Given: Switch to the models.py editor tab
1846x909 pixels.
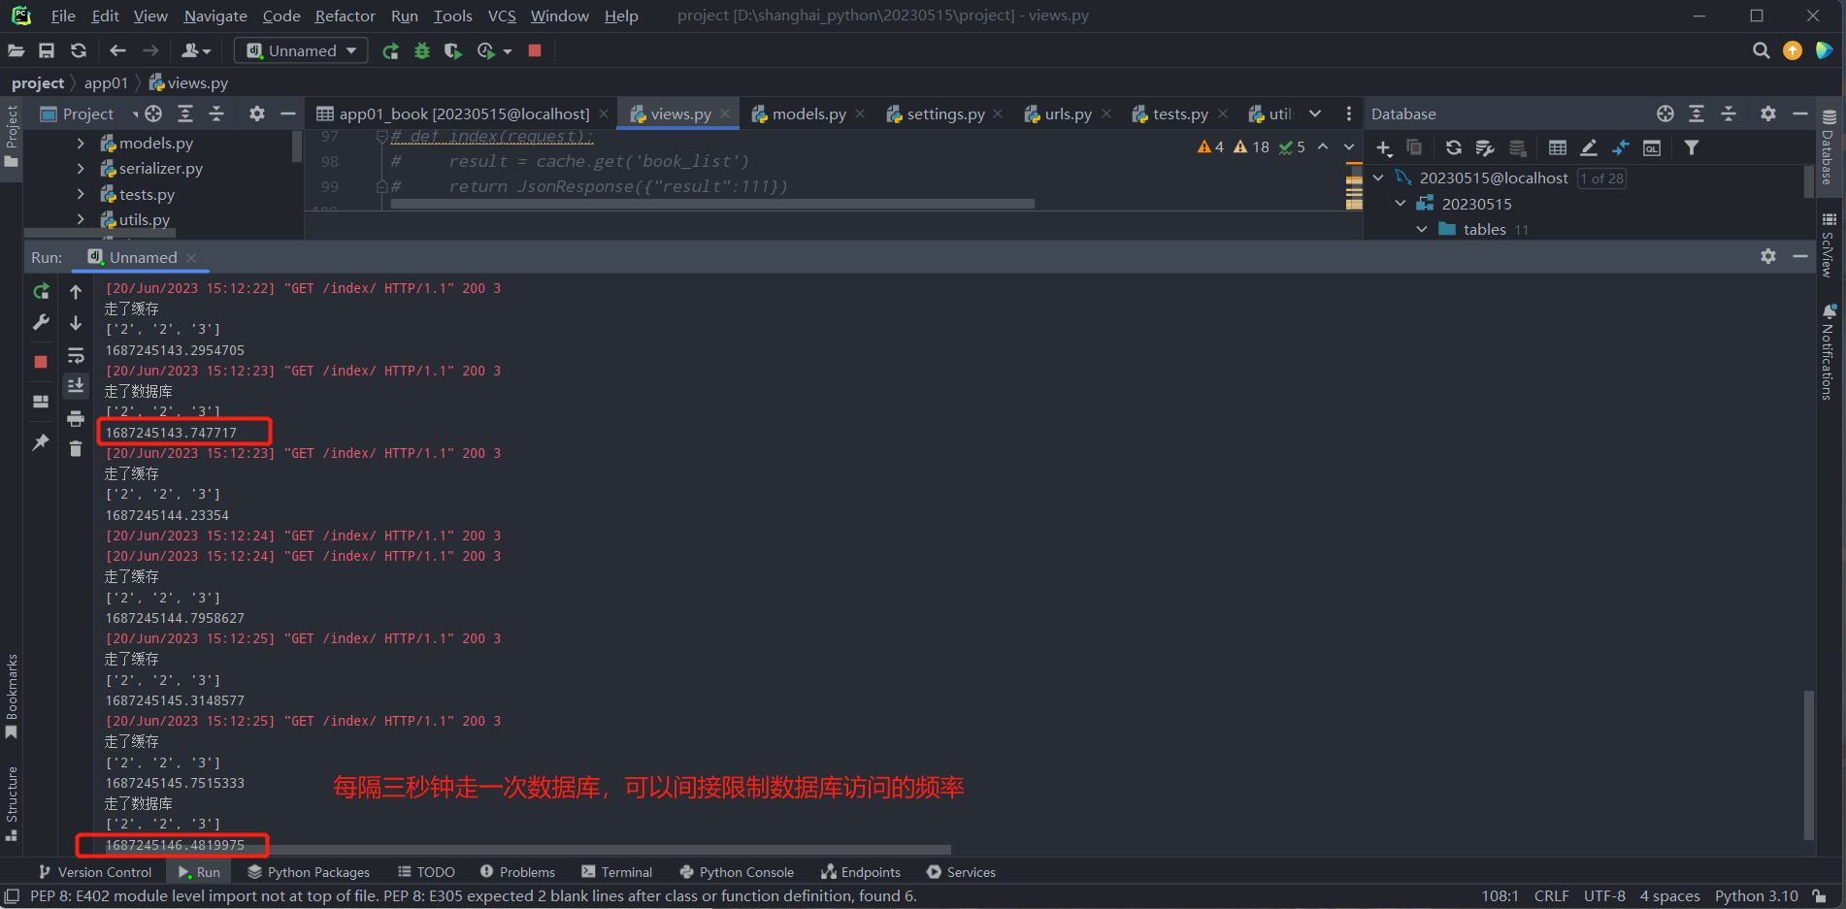Looking at the screenshot, I should (x=808, y=114).
